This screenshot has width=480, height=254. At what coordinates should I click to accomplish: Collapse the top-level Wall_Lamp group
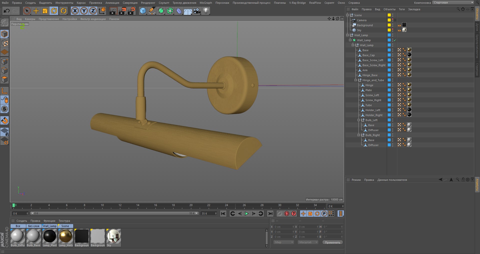(347, 35)
